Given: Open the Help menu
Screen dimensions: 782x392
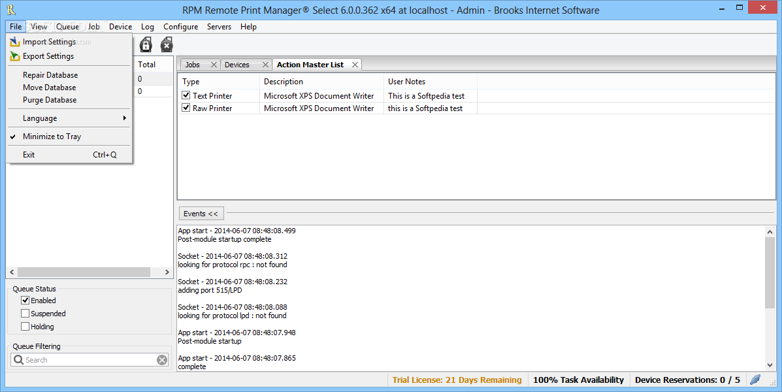Looking at the screenshot, I should pyautogui.click(x=248, y=27).
